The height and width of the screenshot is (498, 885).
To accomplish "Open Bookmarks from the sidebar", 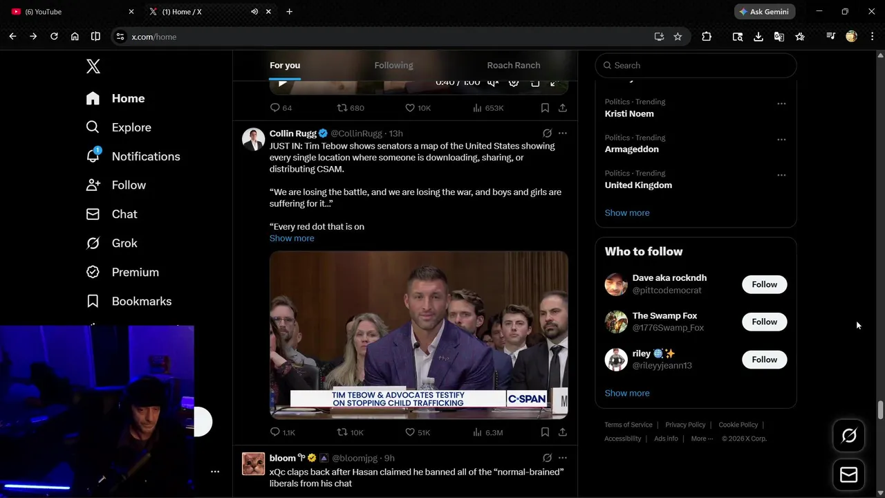I will (x=129, y=302).
